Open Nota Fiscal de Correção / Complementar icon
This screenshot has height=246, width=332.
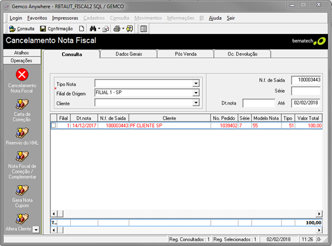click(22, 156)
